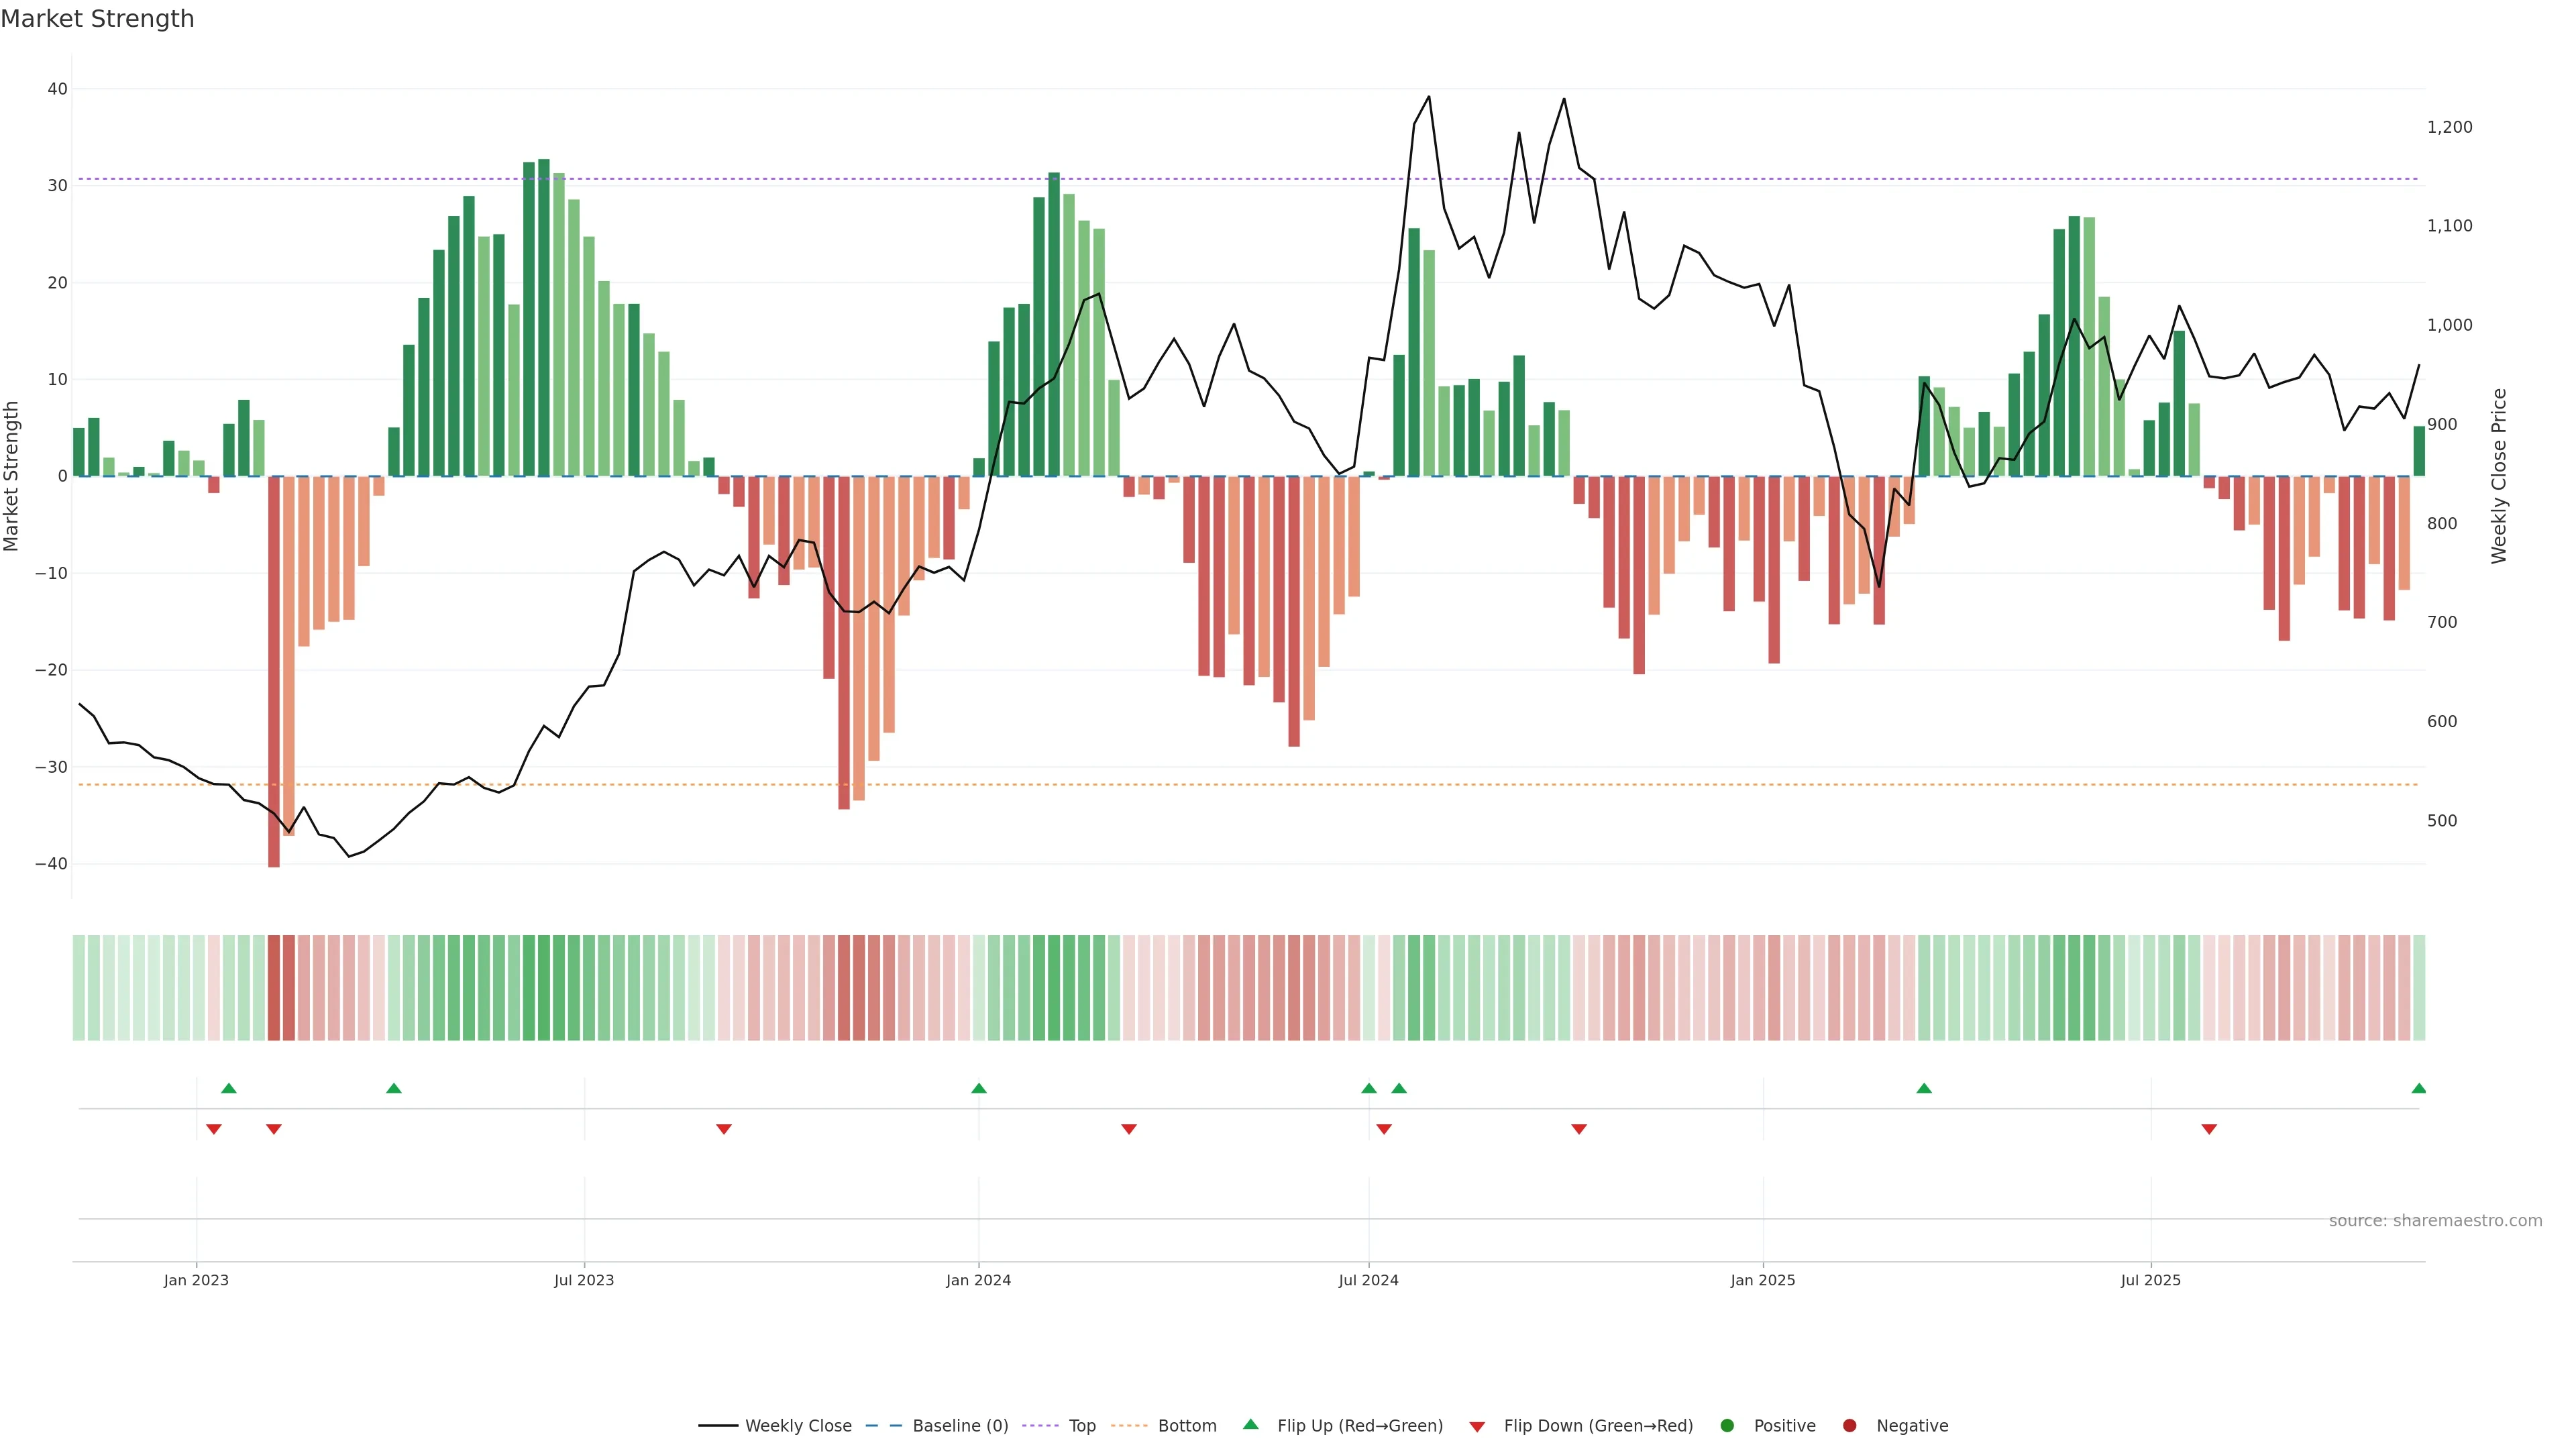Click the green Positive legend dot
Viewport: 2576px width, 1449px height.
(1727, 1425)
